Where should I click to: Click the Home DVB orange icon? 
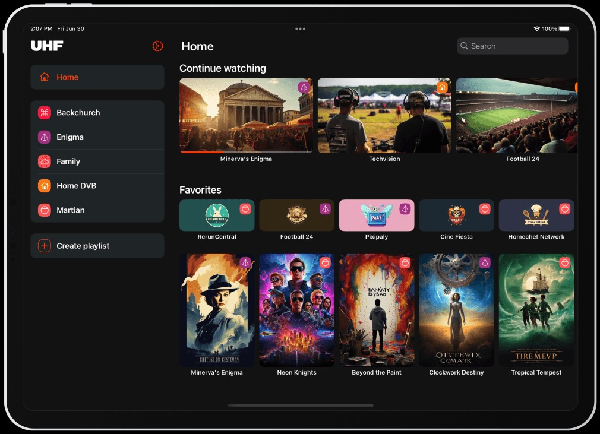point(45,186)
